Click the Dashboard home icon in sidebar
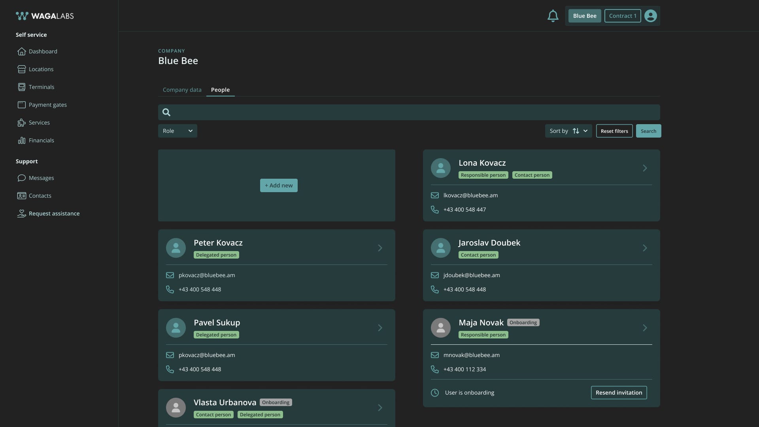The width and height of the screenshot is (759, 427). point(21,51)
